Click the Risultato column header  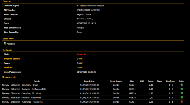point(170,81)
